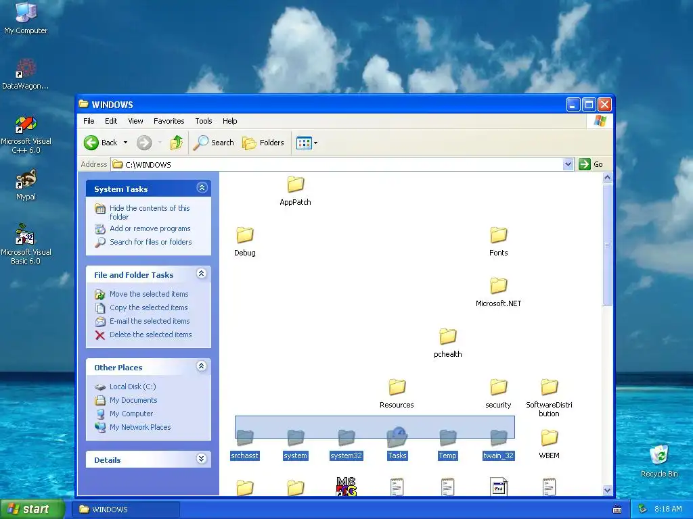Click the WINDOWS taskbar button
693x519 pixels.
126,510
